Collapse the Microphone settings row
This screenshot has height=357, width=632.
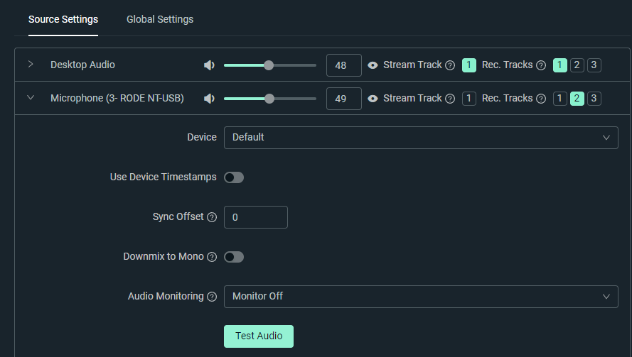pyautogui.click(x=31, y=98)
